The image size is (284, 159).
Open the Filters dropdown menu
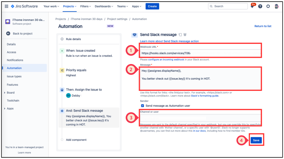pos(85,6)
